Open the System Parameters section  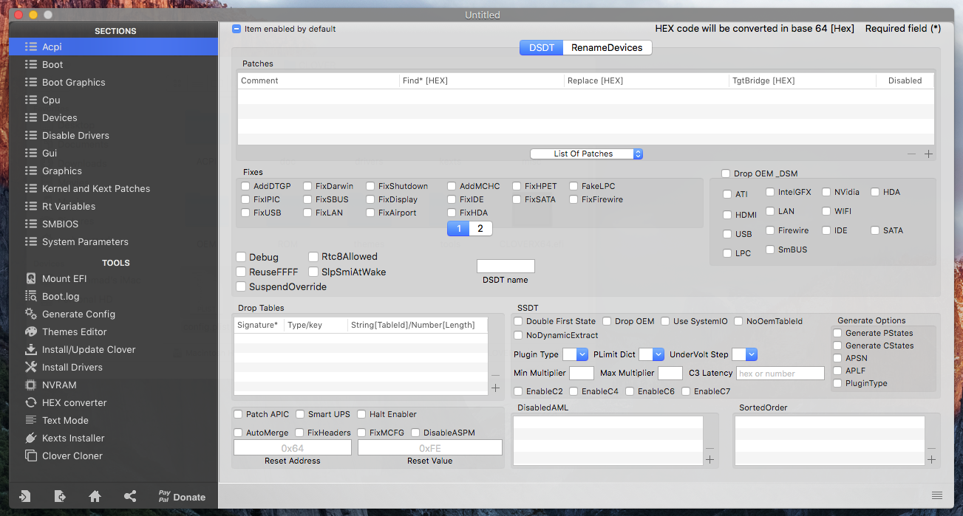pos(115,241)
